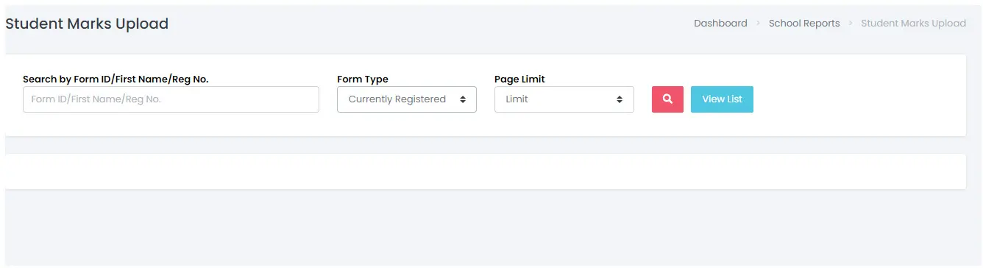Click the breadcrumb chevron after Dashboard
Viewport: 983px width, 268px height.
point(759,24)
